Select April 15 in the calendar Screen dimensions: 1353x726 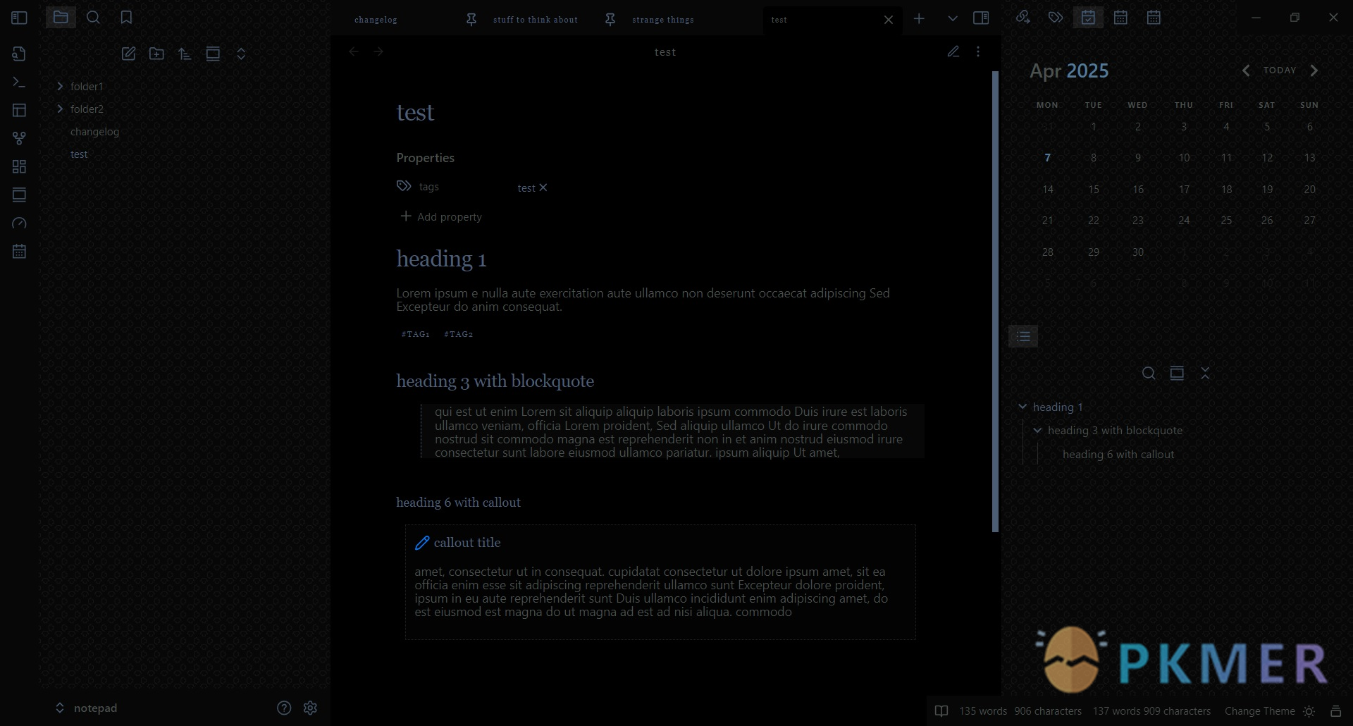[x=1093, y=190]
